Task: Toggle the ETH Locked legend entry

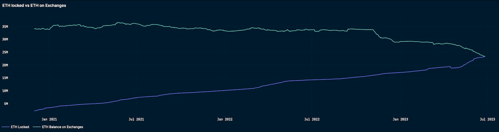Action: (x=16, y=127)
